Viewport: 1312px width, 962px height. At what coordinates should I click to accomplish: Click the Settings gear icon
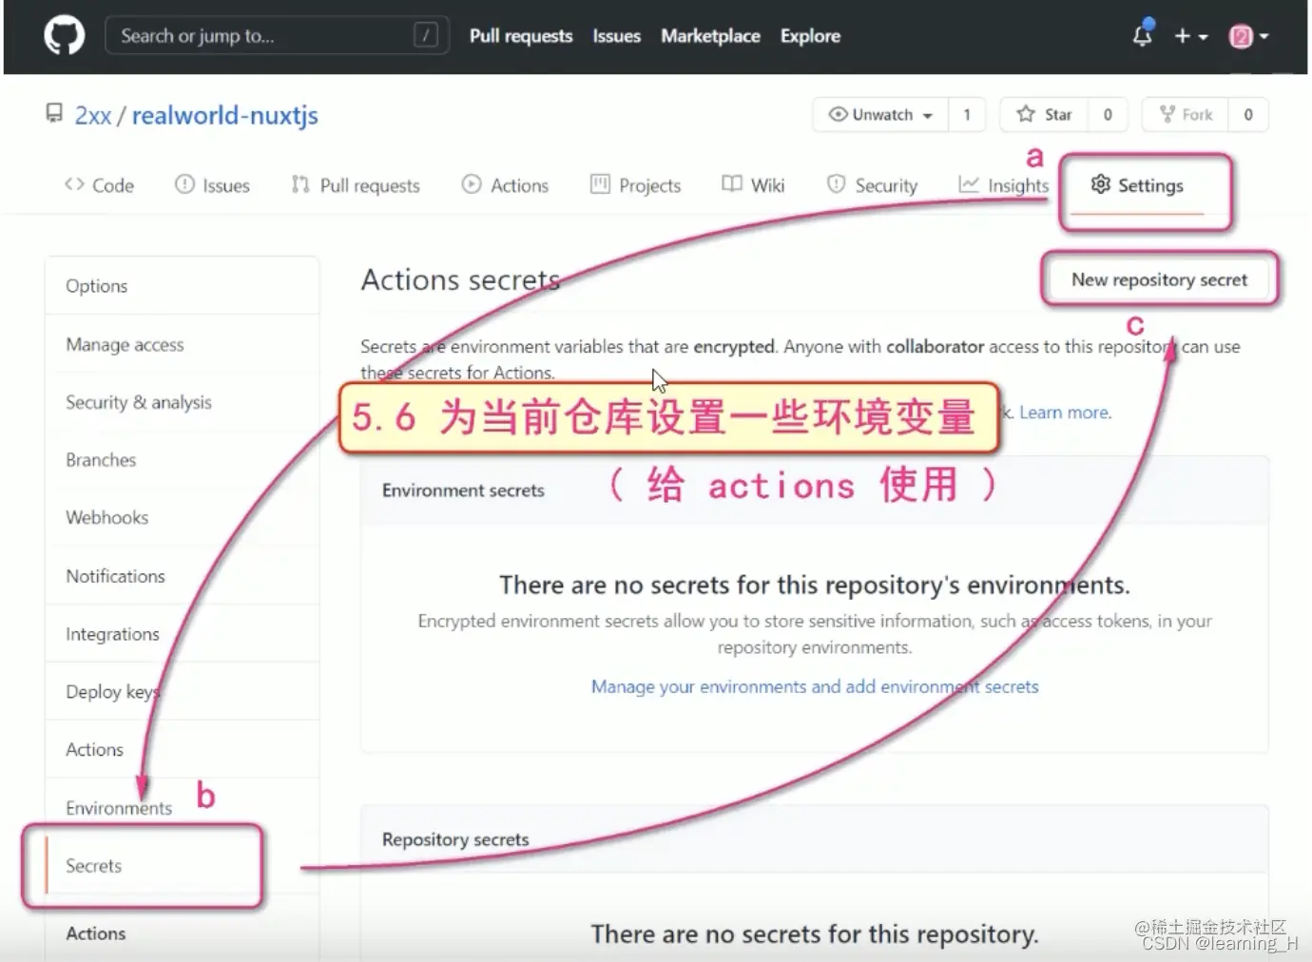point(1100,184)
